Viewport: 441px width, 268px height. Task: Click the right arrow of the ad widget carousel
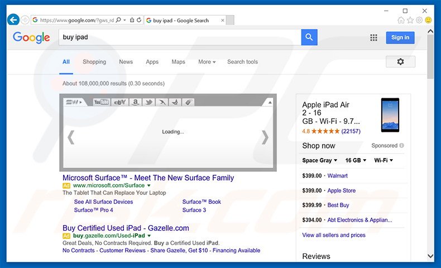[265, 137]
